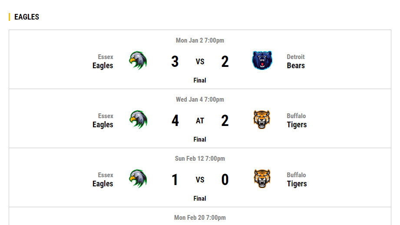Open Essex Eagles link in Jan 4 game
The image size is (400, 225).
pos(103,121)
